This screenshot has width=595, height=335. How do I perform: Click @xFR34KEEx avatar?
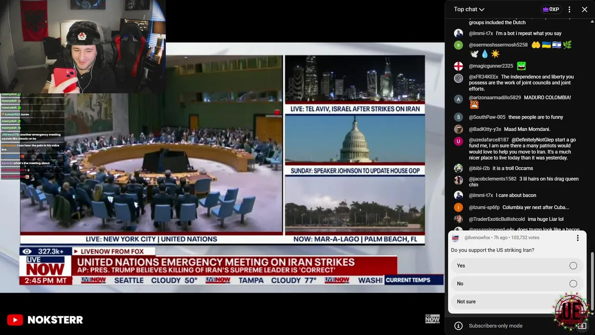pos(458,78)
